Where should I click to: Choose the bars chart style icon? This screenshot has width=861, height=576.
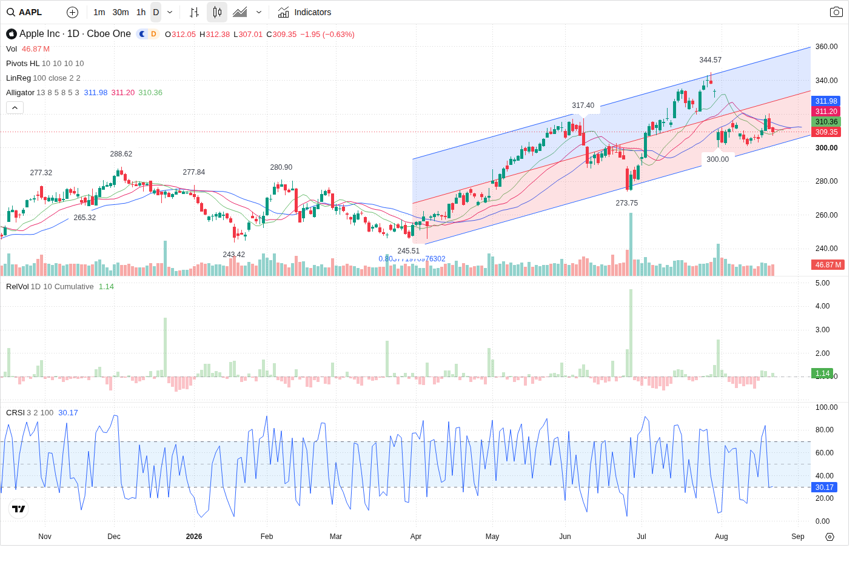point(194,12)
